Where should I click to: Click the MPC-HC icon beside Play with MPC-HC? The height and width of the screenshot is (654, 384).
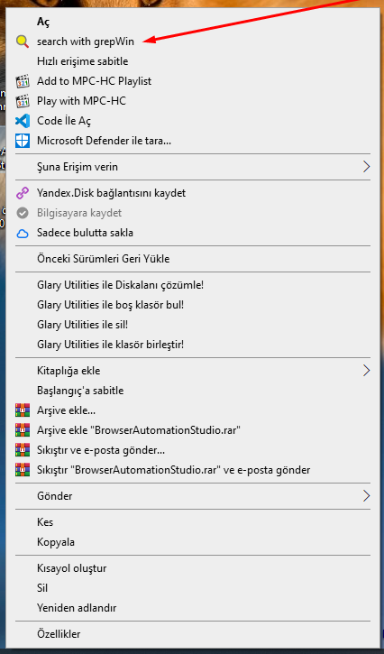click(23, 101)
